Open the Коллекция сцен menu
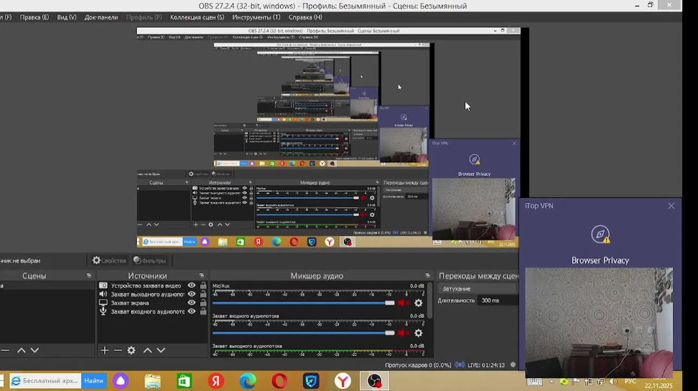This screenshot has height=391, width=698. click(x=197, y=17)
